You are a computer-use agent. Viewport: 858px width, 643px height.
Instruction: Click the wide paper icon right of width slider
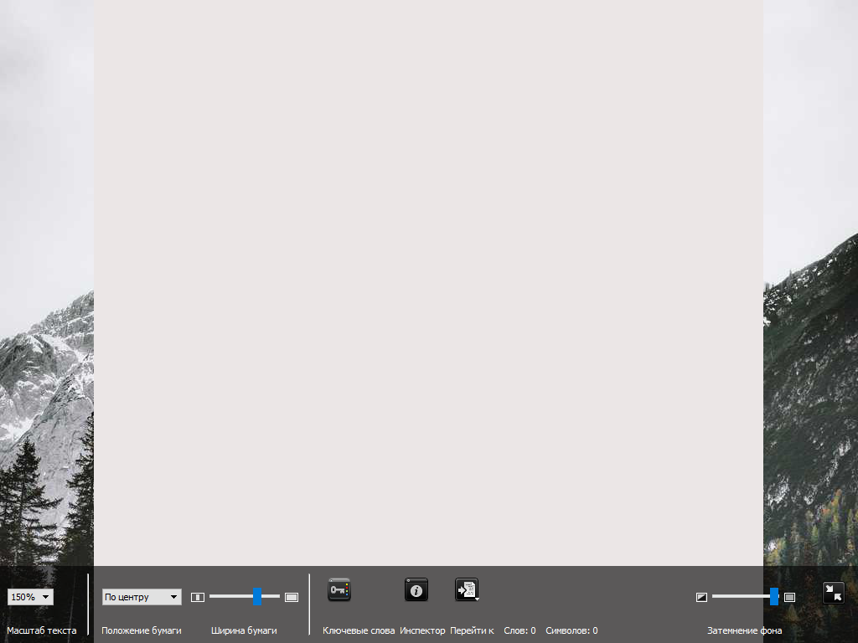pyautogui.click(x=292, y=597)
